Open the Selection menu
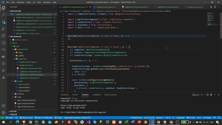 coord(20,2)
